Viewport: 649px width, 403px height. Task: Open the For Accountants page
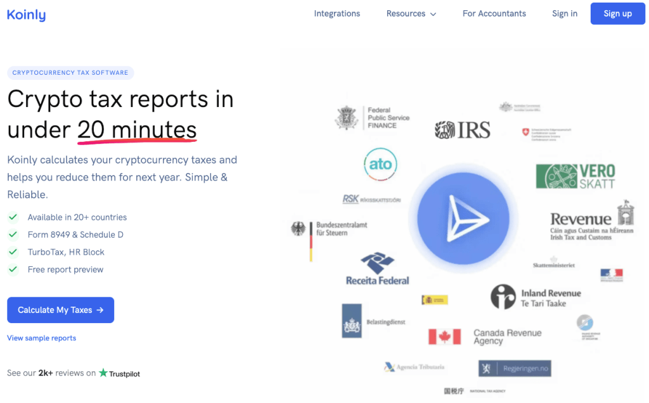coord(494,13)
